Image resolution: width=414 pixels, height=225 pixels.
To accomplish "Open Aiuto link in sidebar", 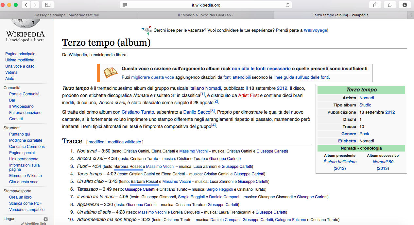I will (10, 79).
